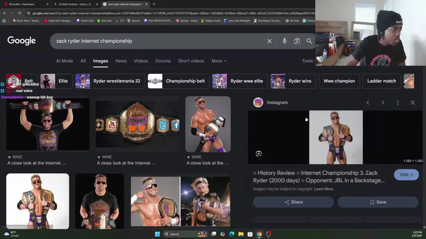Start voice search with the microphone icon
The width and height of the screenshot is (426, 239).
[x=285, y=41]
